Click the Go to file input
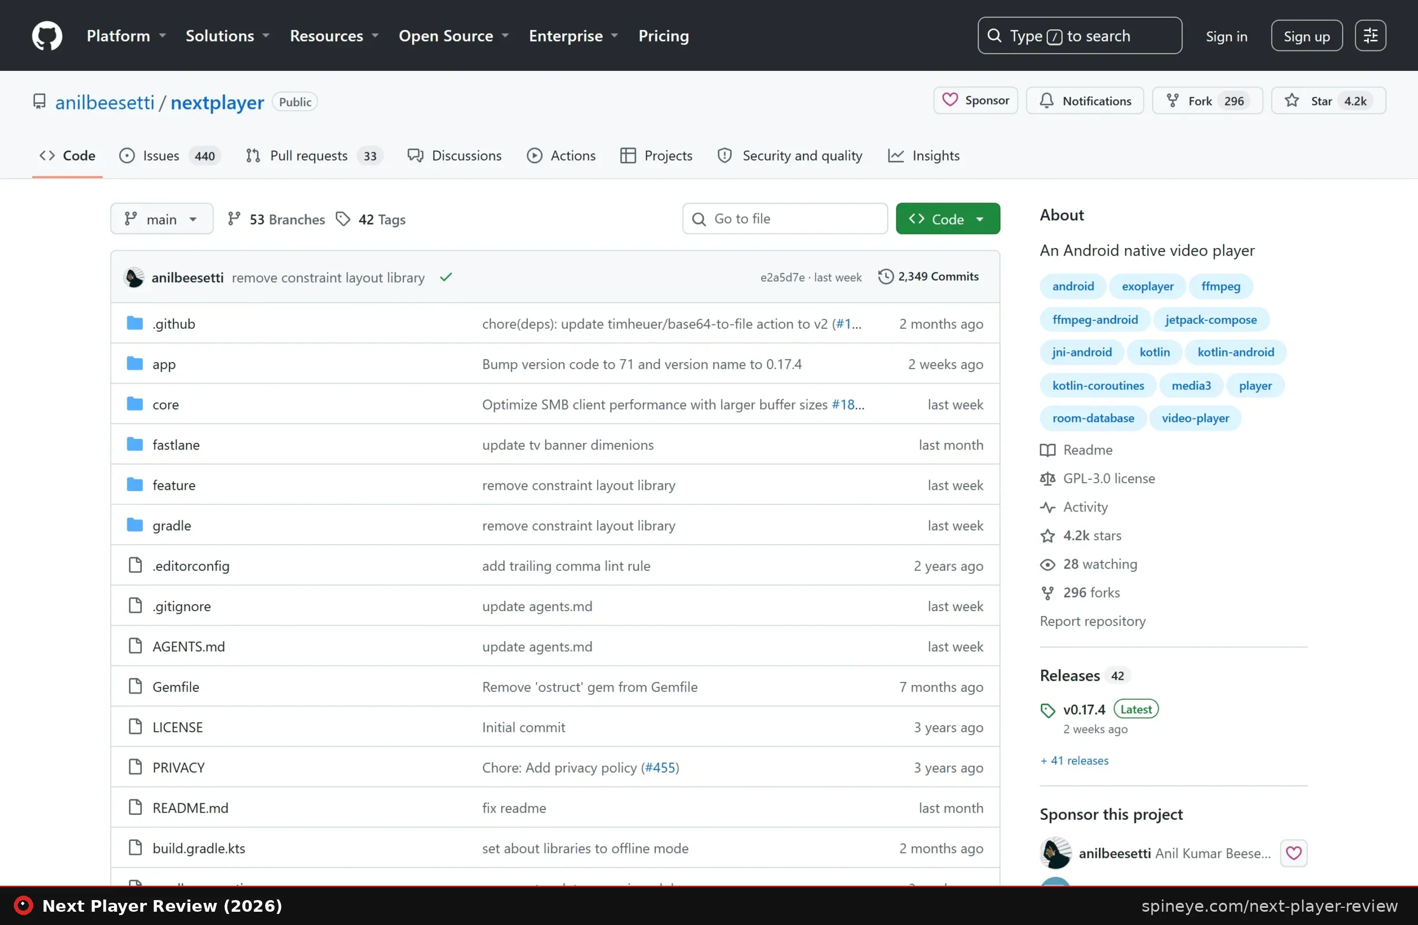Image resolution: width=1418 pixels, height=925 pixels. coord(785,219)
